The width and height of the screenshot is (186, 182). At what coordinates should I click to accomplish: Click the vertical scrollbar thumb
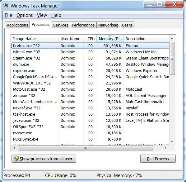(x=172, y=58)
